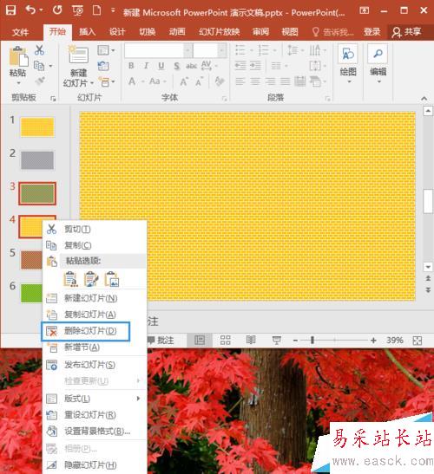434x474 pixels.
Task: Decrease the list indent level
Action: (x=240, y=66)
